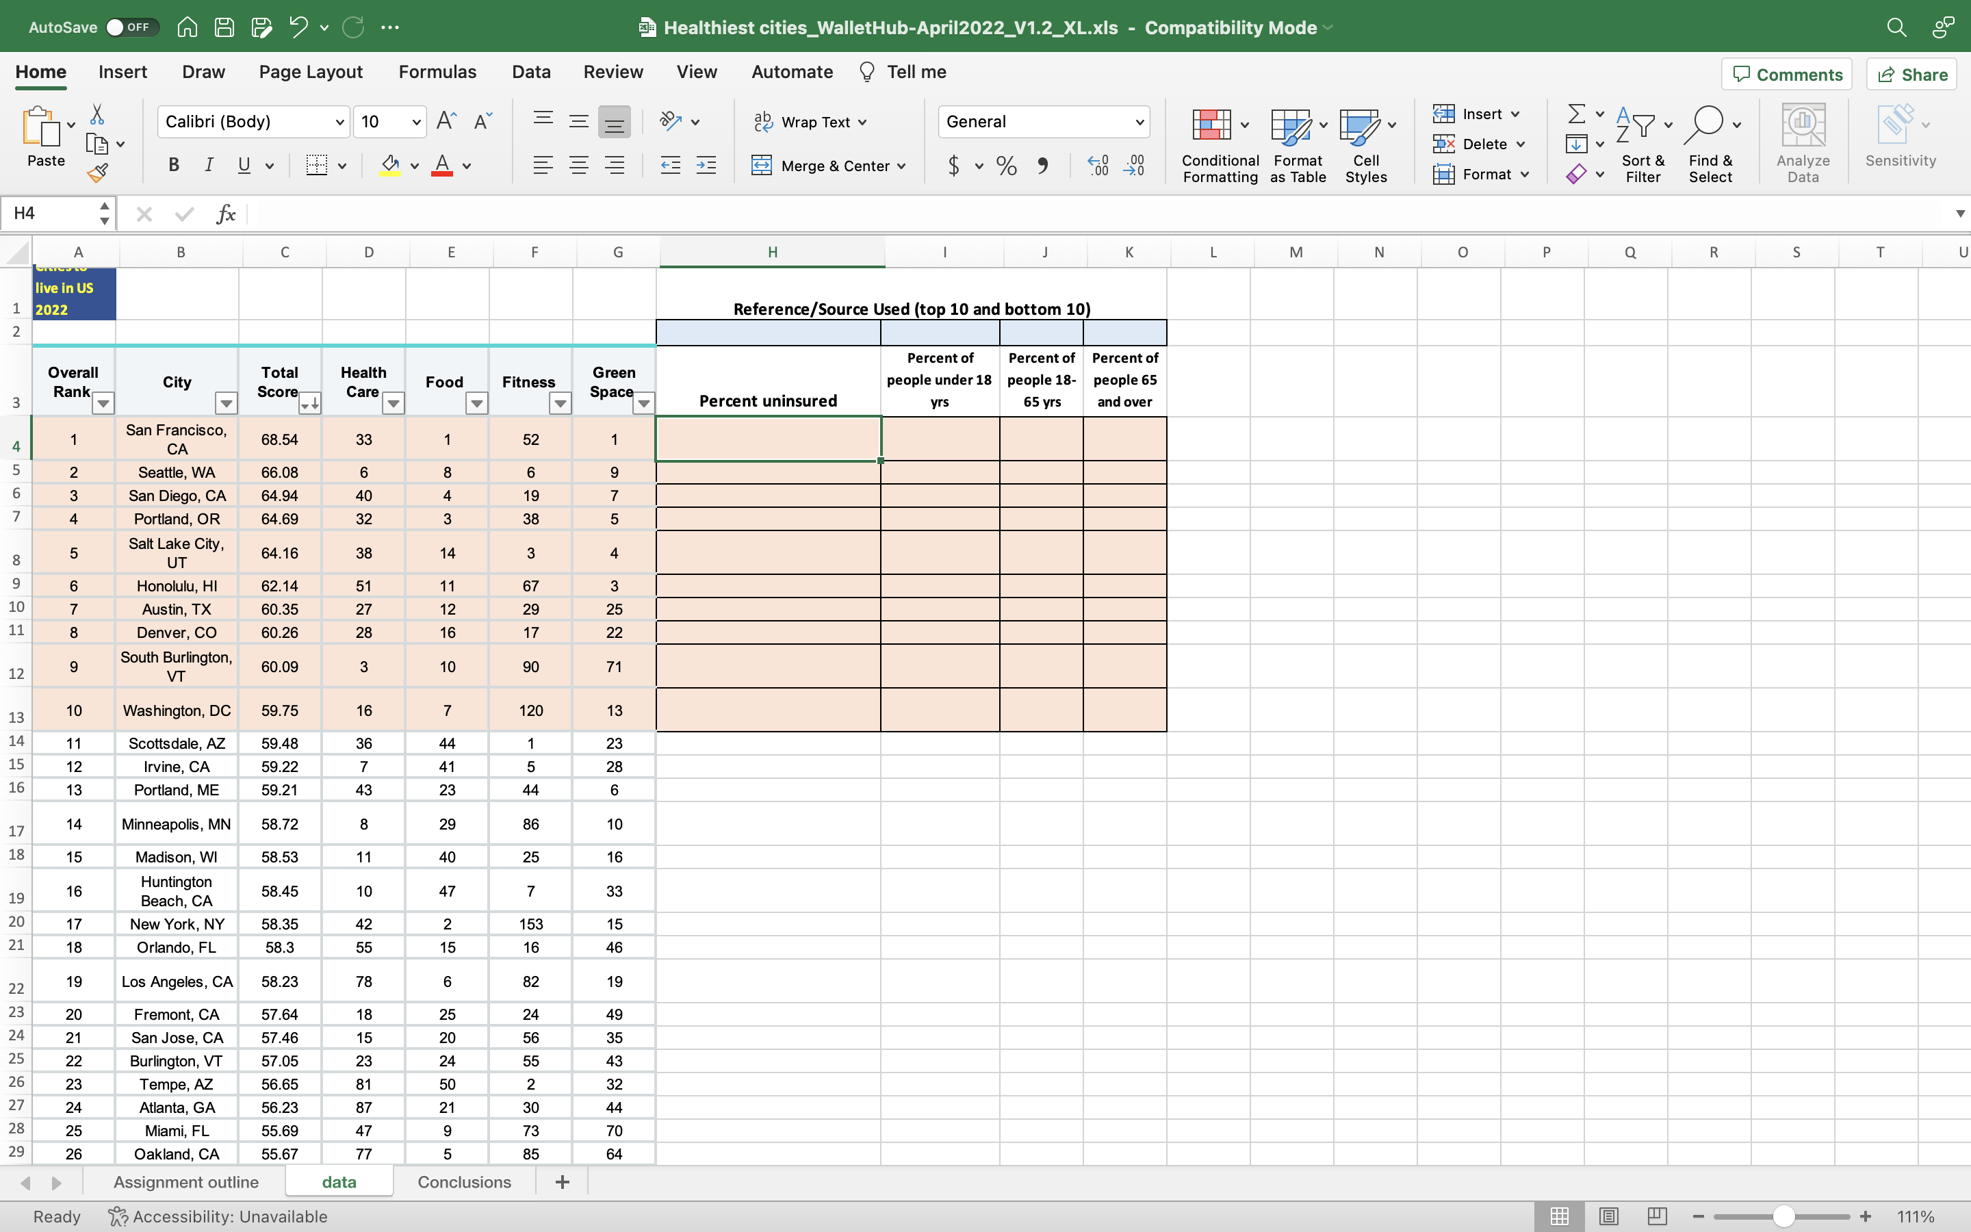The width and height of the screenshot is (1971, 1232).
Task: Toggle Bottom Align button
Action: tap(614, 121)
